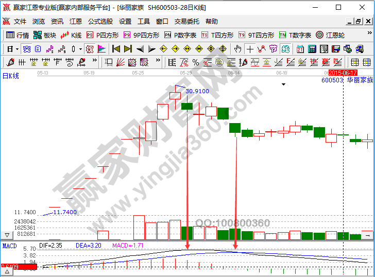Open the 江恩轮 Gann wheel tool
Viewport: 375px width, 277px height.
pos(330,36)
